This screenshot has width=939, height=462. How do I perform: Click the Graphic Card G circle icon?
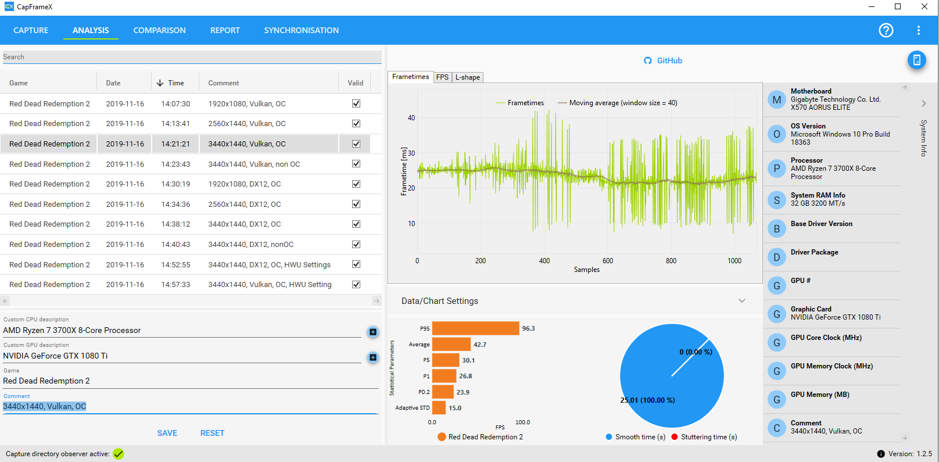coord(777,314)
